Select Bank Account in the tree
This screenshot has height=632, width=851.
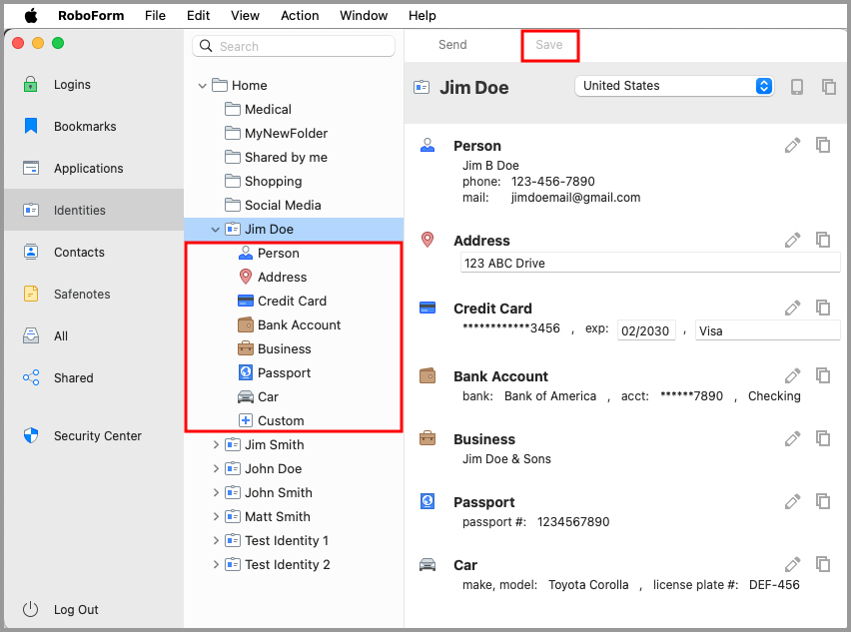(290, 324)
